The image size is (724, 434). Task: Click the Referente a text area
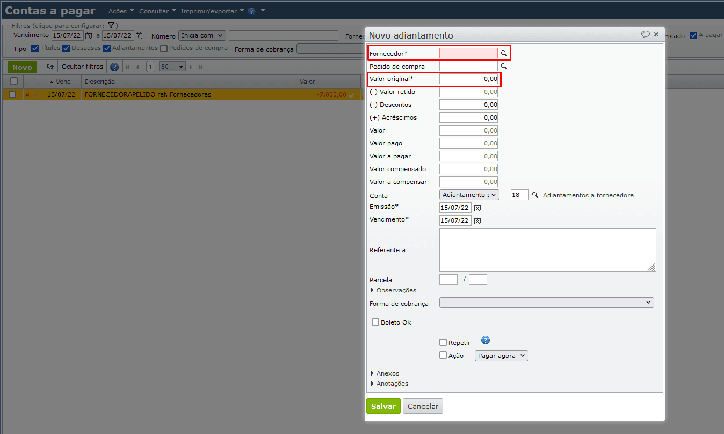547,250
